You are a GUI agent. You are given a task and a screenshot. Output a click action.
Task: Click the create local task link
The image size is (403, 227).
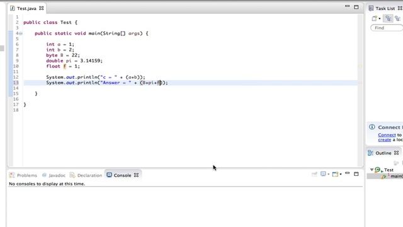385,140
